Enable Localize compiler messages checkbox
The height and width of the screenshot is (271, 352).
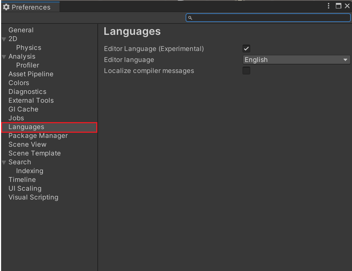[246, 71]
